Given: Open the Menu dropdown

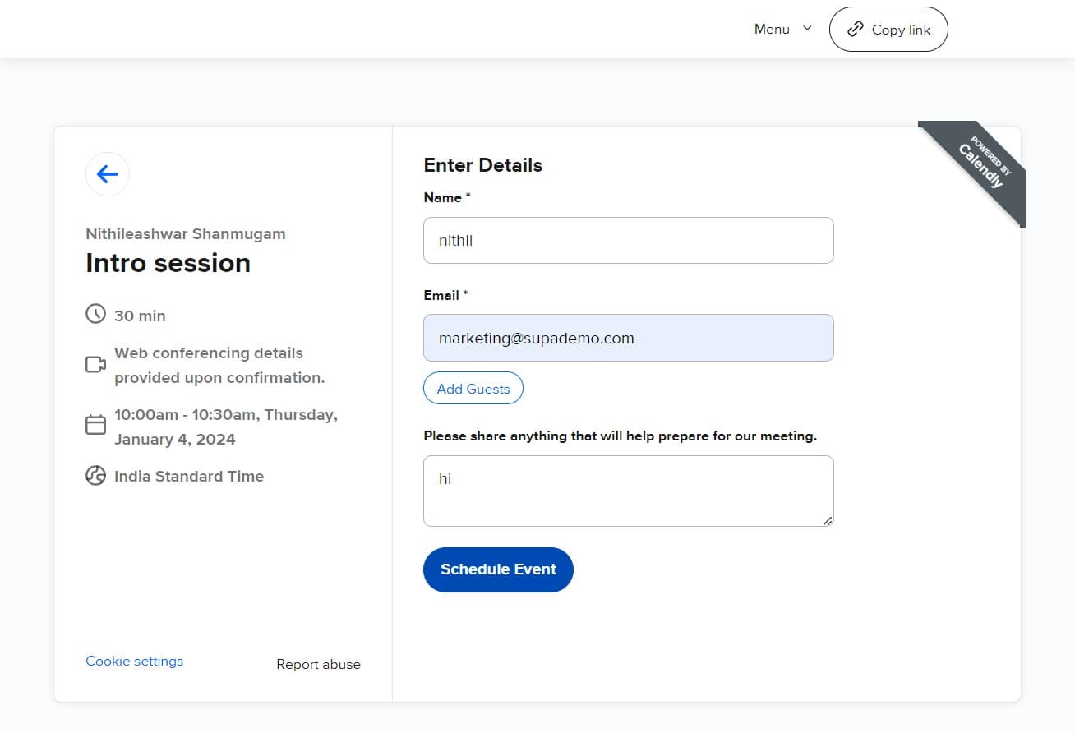Looking at the screenshot, I should (x=772, y=30).
